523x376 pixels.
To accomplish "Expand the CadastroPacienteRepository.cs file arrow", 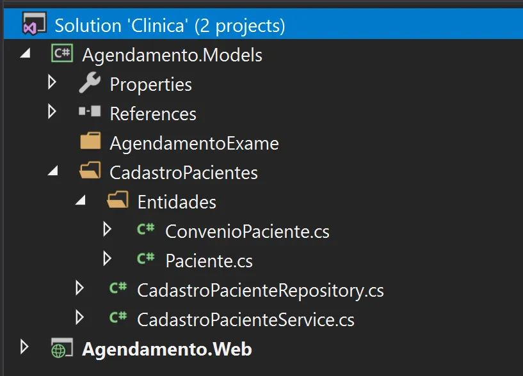I will pos(80,289).
